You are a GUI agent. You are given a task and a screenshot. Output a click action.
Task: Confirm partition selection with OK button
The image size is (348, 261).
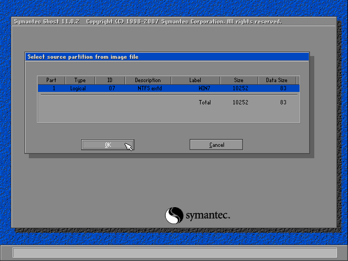108,145
